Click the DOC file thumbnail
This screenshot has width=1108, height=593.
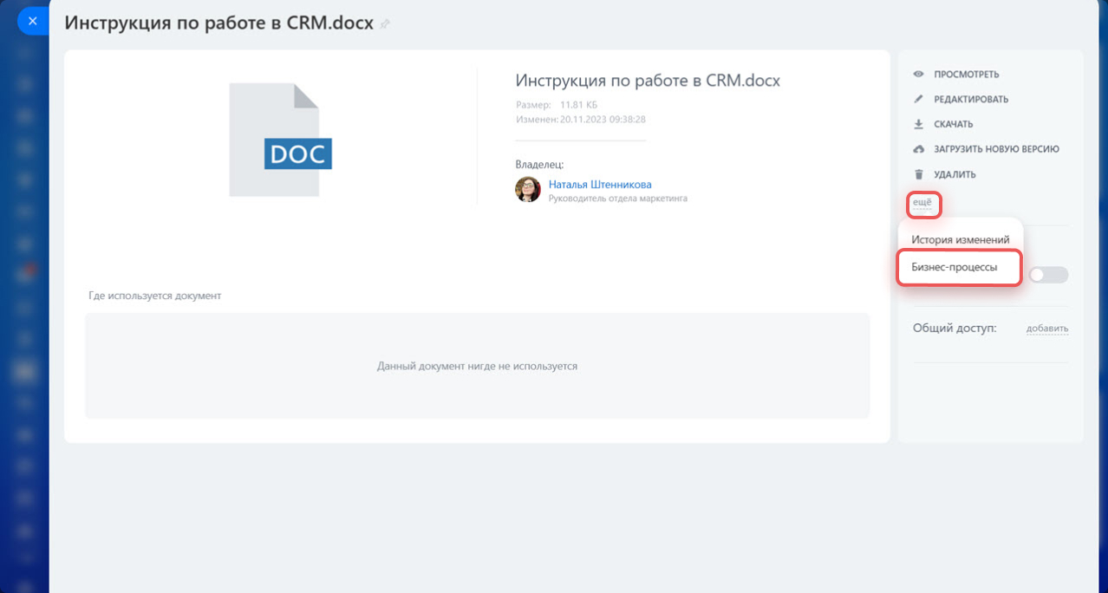(280, 140)
